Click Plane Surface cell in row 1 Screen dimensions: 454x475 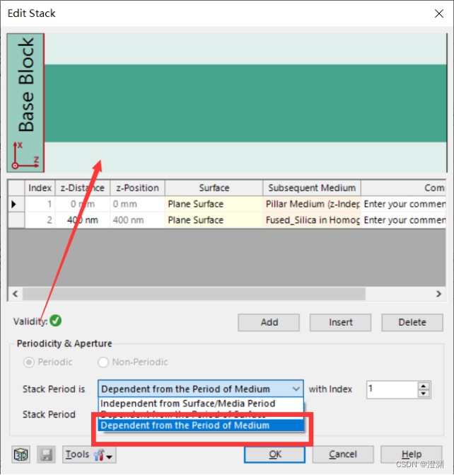point(214,204)
